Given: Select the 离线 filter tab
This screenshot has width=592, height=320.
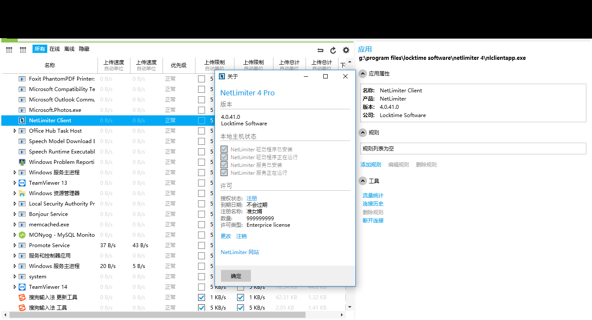Looking at the screenshot, I should click(69, 49).
